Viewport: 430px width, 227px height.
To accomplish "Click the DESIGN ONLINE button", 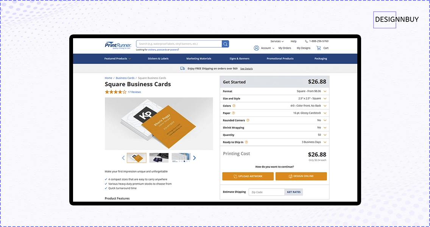I will point(301,176).
